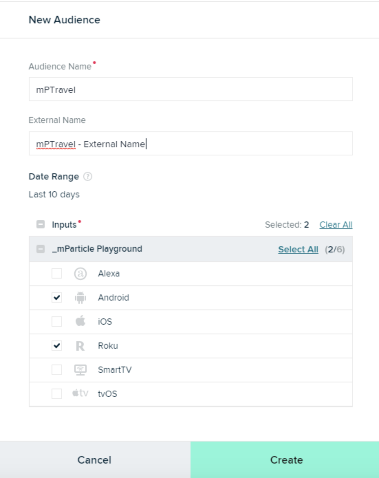Screen dimensions: 379x478
Task: Check the iOS input checkbox
Action: 57,322
